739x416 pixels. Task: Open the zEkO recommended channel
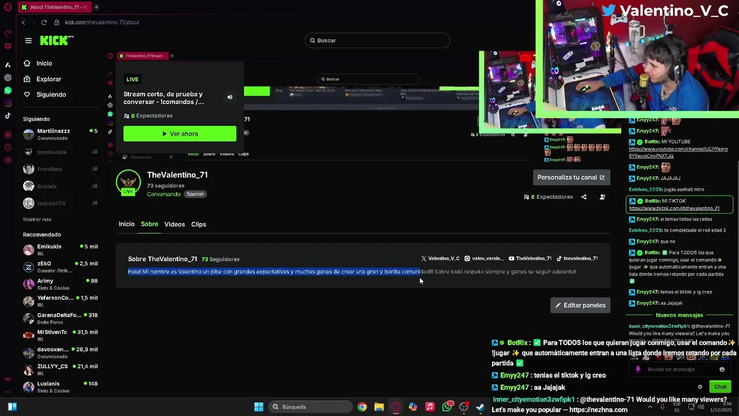[x=61, y=267]
